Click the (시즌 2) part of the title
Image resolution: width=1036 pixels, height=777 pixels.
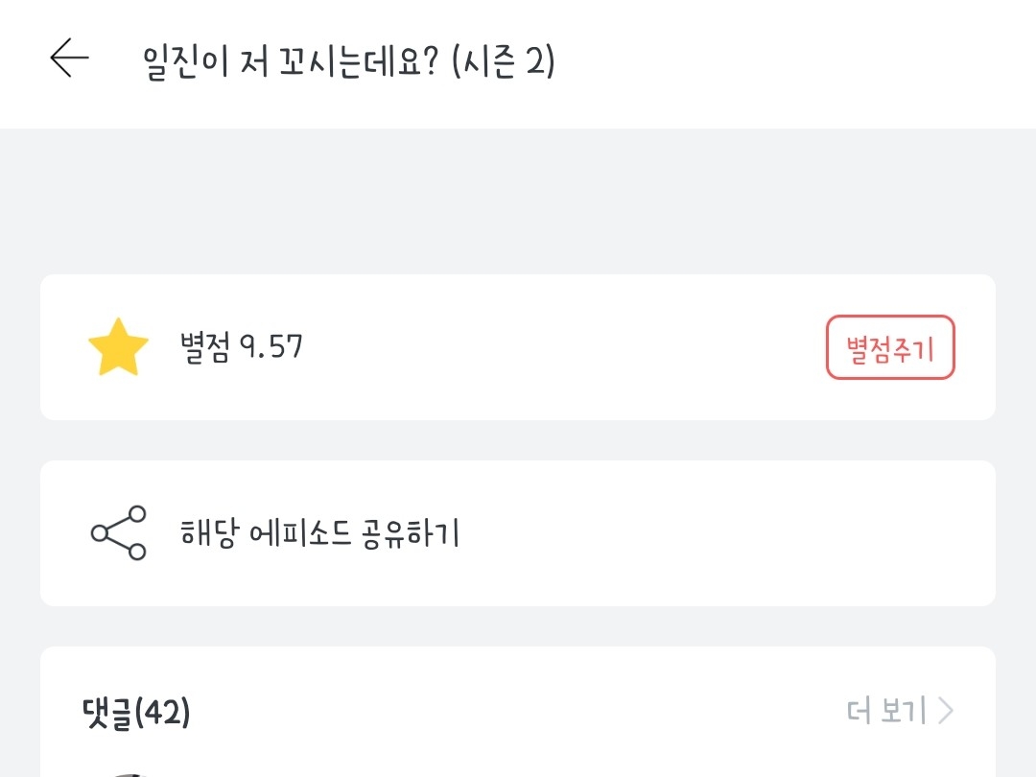point(503,62)
